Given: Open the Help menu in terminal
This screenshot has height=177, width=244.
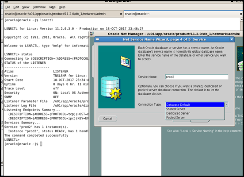Looking at the screenshot, I should point(62,7).
